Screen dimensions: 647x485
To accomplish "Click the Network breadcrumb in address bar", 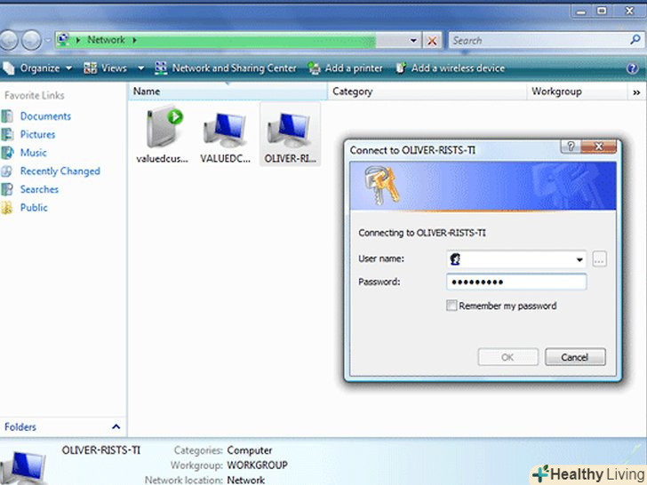I will coord(106,40).
